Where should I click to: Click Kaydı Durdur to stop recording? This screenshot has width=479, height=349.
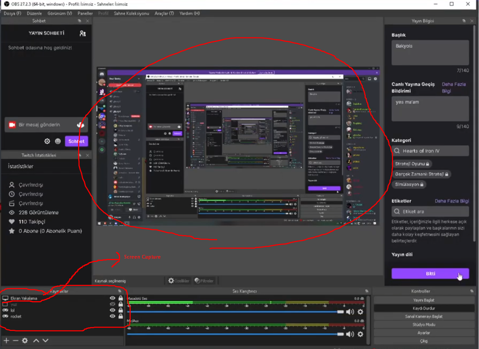(x=424, y=308)
